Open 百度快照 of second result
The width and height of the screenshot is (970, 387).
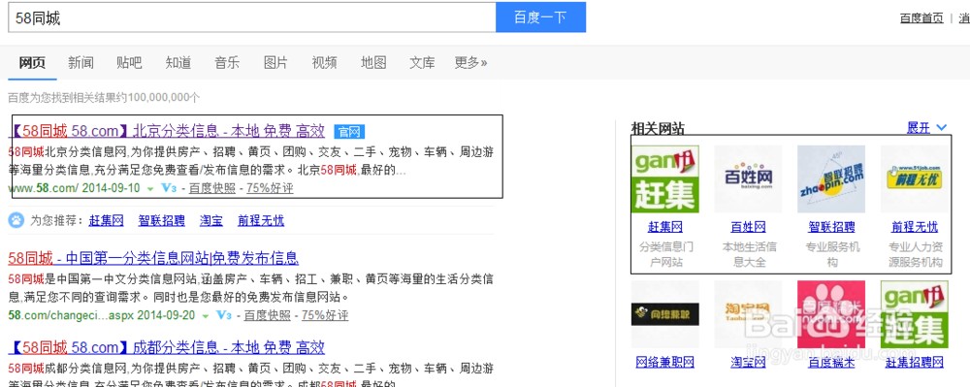tap(269, 315)
